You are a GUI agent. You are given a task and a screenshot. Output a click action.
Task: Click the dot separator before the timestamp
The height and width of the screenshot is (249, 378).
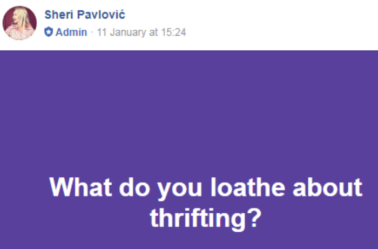coord(92,32)
